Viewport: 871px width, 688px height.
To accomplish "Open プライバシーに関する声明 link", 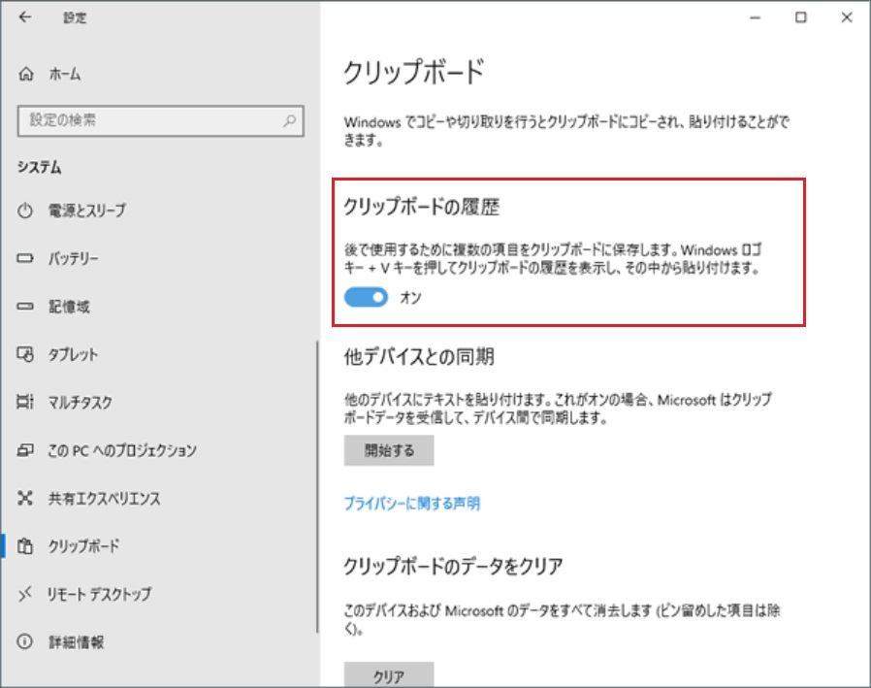I will (412, 503).
